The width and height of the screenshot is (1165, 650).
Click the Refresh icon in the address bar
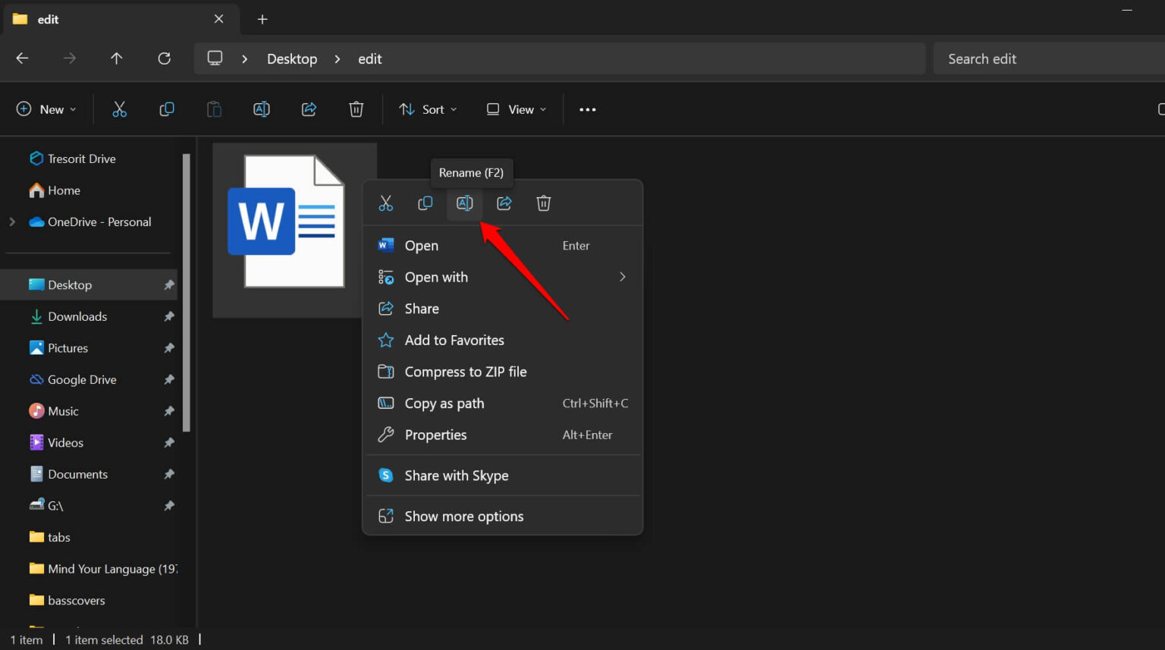tap(164, 58)
